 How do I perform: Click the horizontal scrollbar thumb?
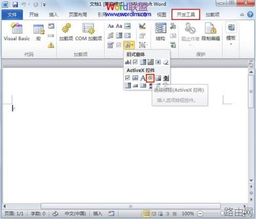pos(131,206)
